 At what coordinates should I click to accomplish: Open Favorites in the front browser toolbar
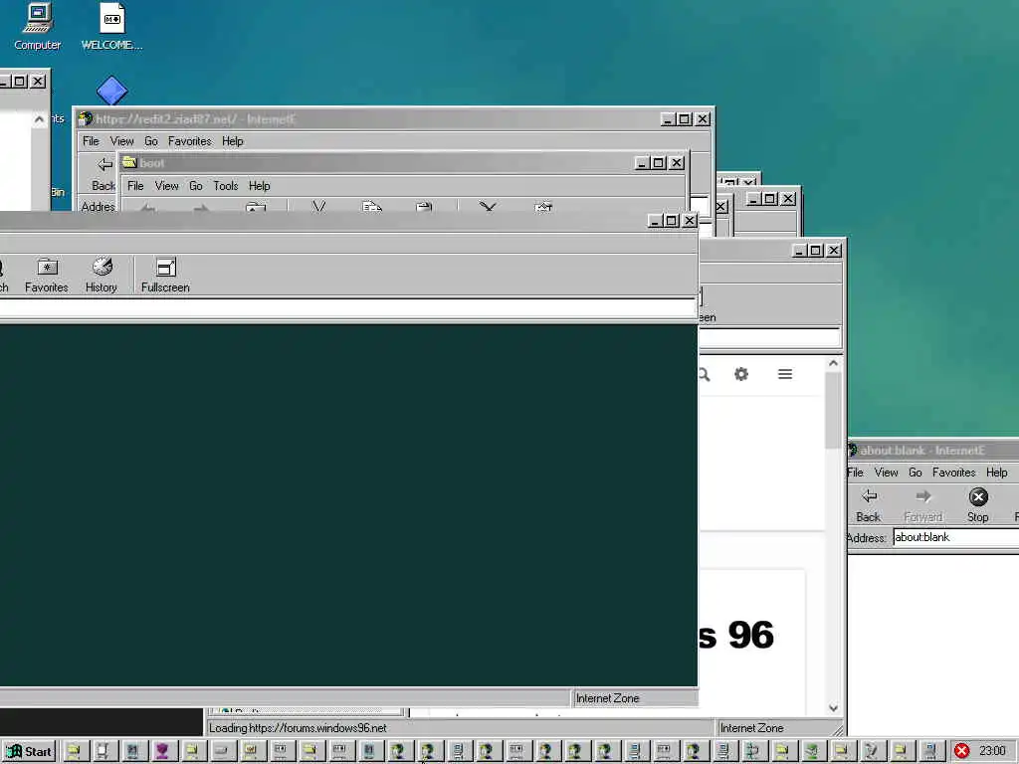46,275
